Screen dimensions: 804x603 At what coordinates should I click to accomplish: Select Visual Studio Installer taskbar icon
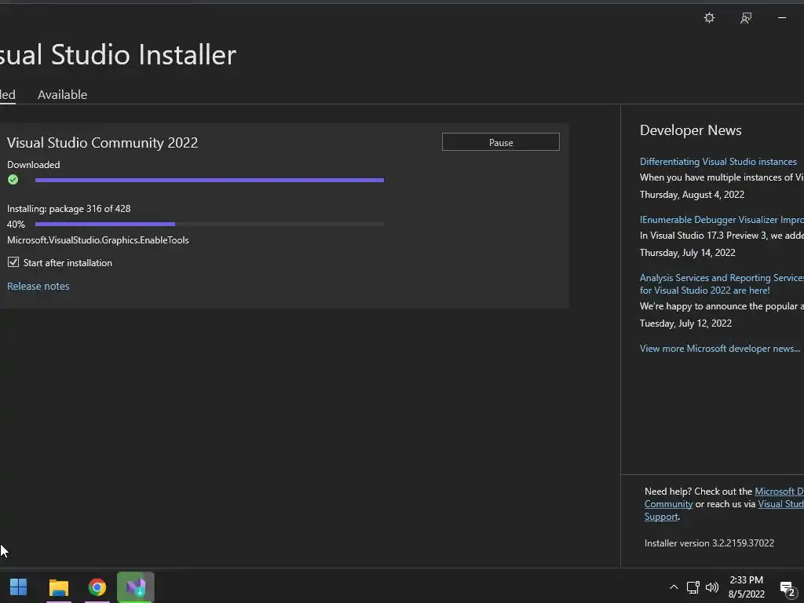point(135,587)
